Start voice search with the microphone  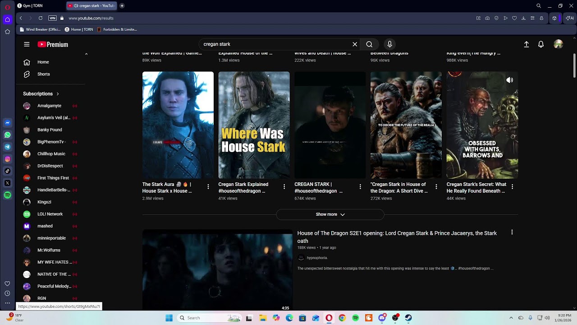point(390,44)
